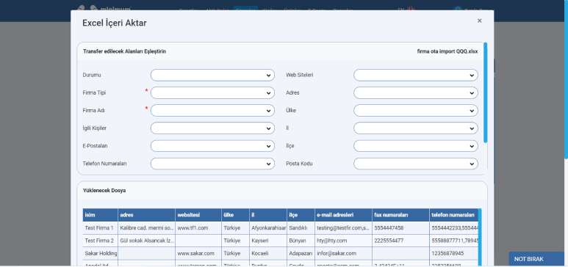The width and height of the screenshot is (568, 267).
Task: Expand the E-Postaları dropdown
Action: click(212, 146)
